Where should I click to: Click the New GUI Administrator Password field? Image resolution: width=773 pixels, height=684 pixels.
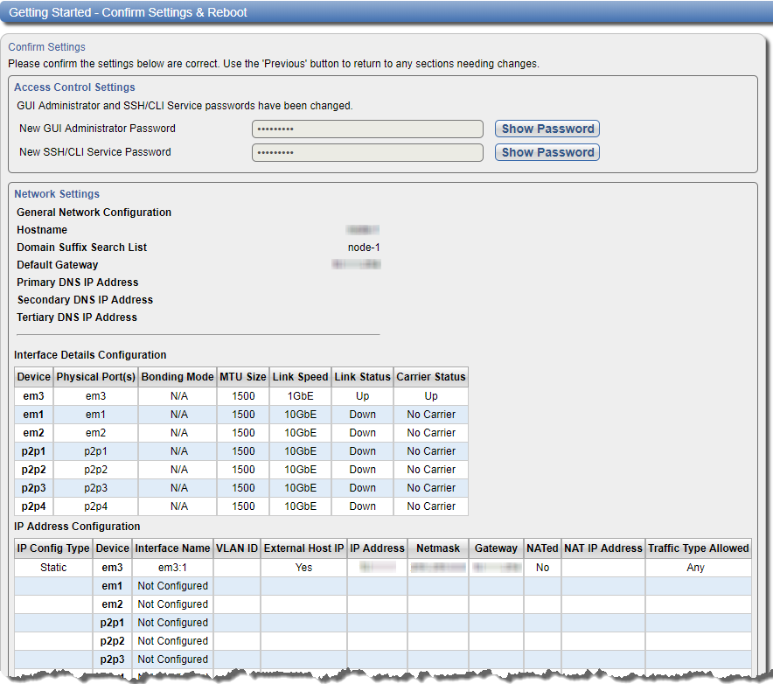coord(367,129)
